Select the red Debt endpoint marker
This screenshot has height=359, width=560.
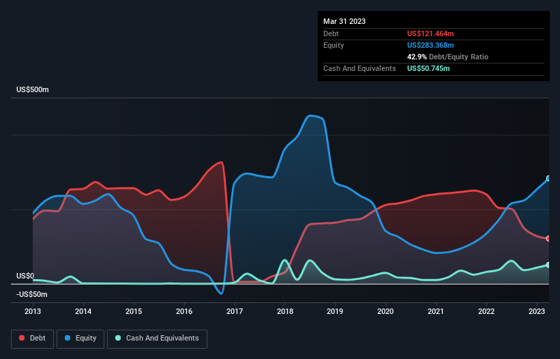[x=548, y=239]
